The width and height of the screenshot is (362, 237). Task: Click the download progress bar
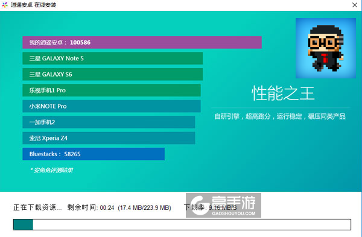pyautogui.click(x=182, y=224)
